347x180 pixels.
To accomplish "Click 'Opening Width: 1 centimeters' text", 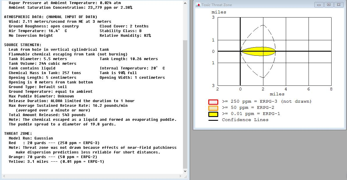I will click(132, 77).
